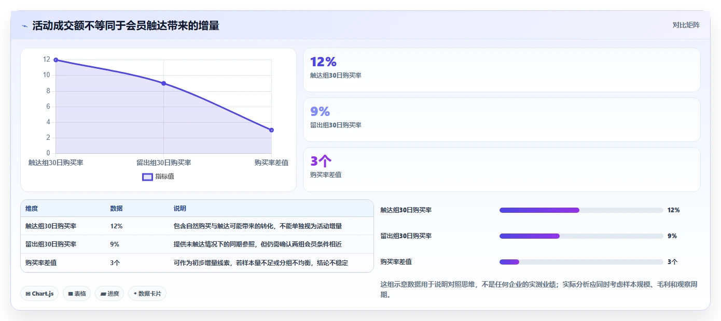
Task: Click the 购买率差值 progress label
Action: click(396, 262)
